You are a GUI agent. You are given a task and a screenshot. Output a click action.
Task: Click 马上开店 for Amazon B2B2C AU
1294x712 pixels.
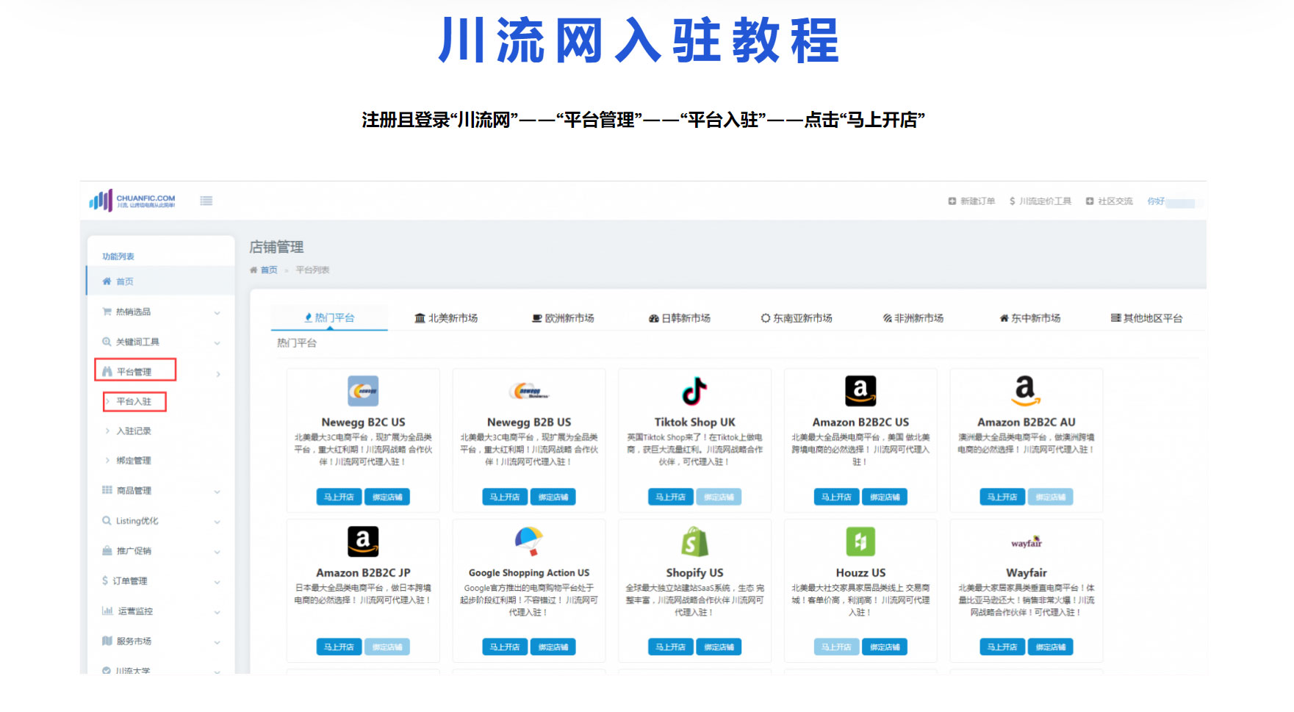[x=1002, y=497]
